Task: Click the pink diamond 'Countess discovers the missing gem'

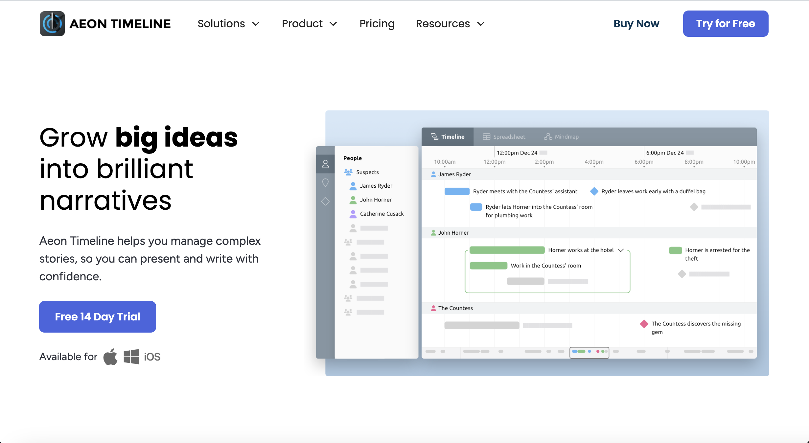Action: [644, 324]
